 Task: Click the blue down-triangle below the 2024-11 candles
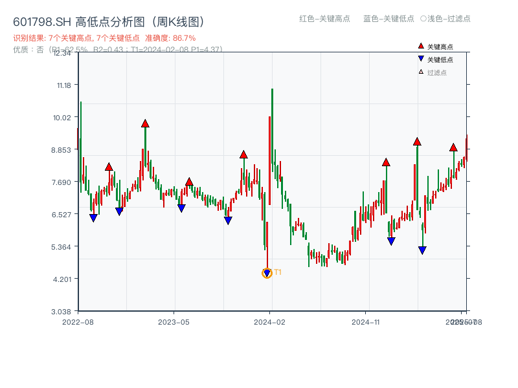pos(390,241)
